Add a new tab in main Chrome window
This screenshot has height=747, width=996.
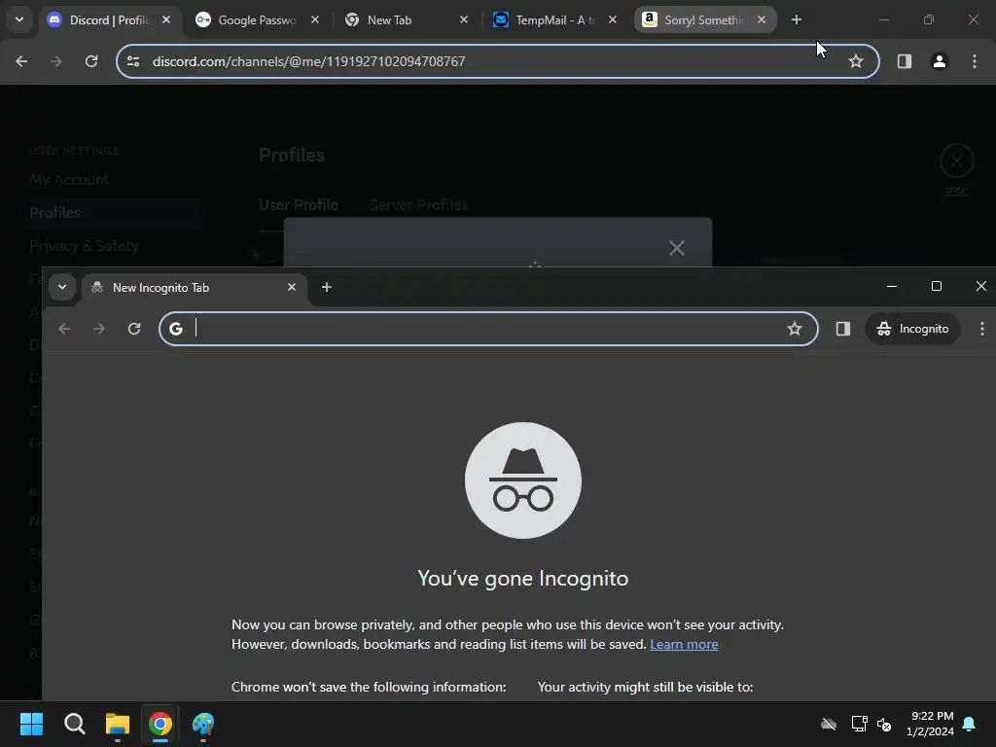[797, 19]
